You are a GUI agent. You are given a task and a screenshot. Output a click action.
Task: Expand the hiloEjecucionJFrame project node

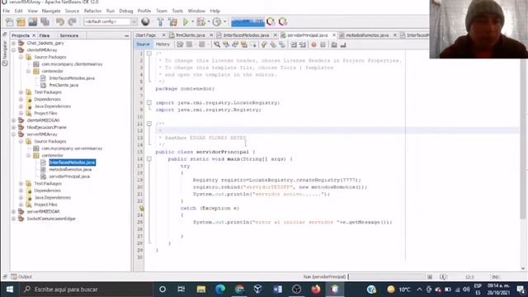click(13, 127)
